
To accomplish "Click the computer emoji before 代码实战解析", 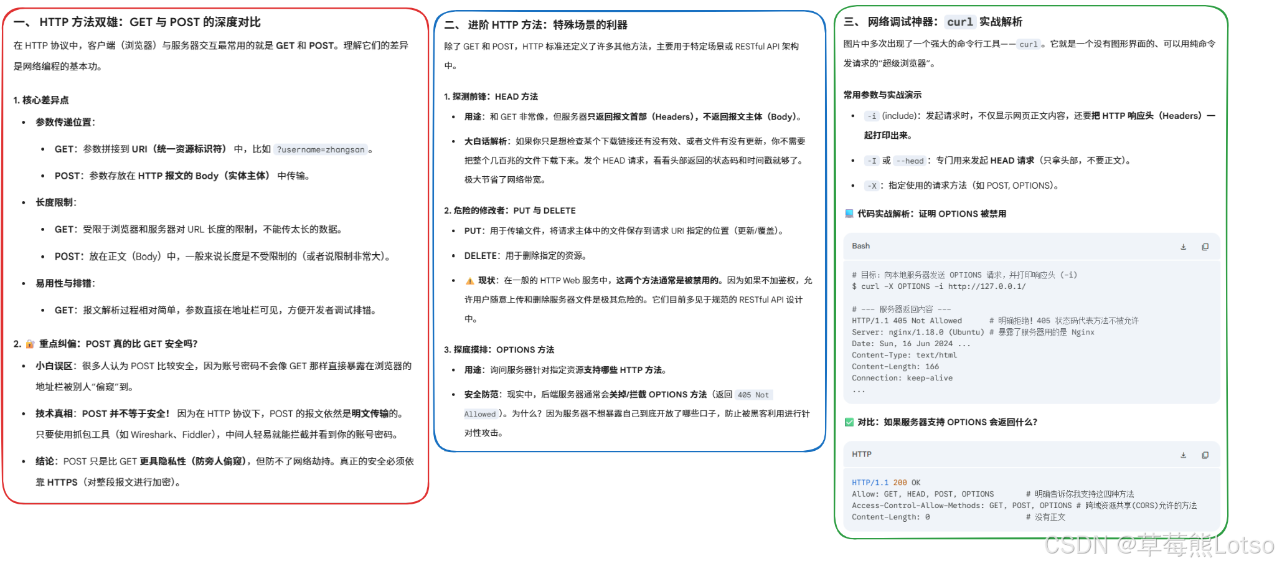I will pyautogui.click(x=849, y=214).
